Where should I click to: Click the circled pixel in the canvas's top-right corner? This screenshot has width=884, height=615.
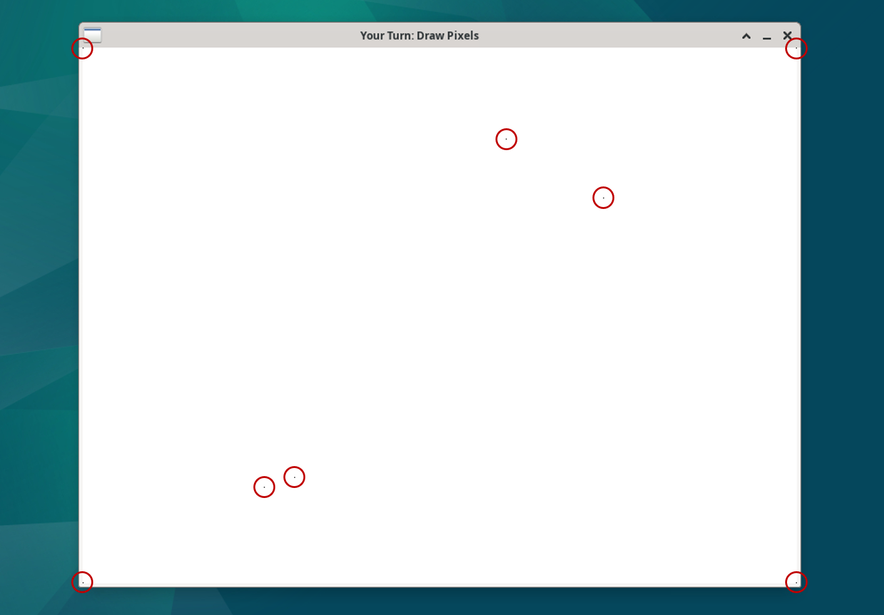pos(796,48)
